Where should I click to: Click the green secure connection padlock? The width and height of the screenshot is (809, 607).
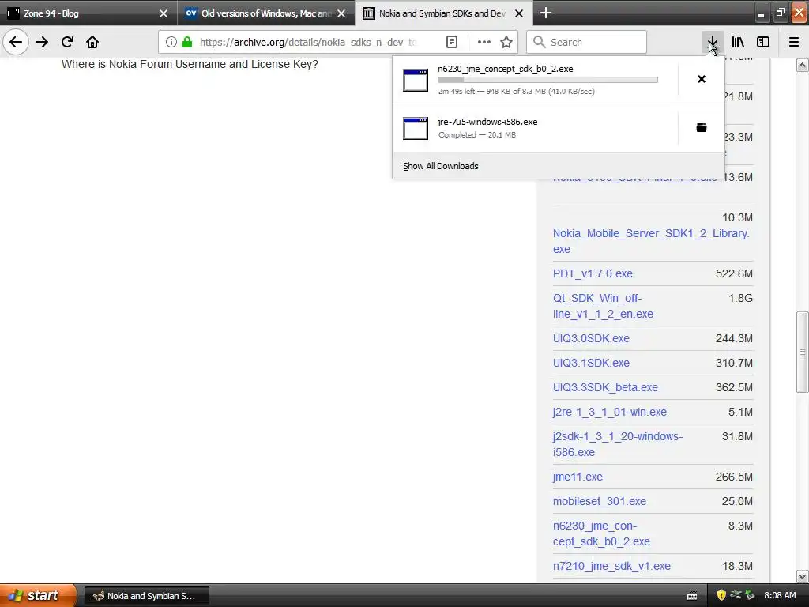pos(187,42)
